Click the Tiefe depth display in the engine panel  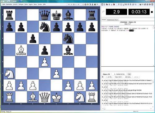(118, 77)
